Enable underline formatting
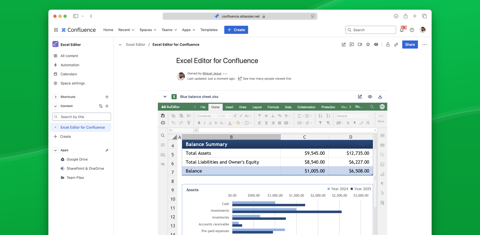The height and width of the screenshot is (235, 480). pos(210,123)
